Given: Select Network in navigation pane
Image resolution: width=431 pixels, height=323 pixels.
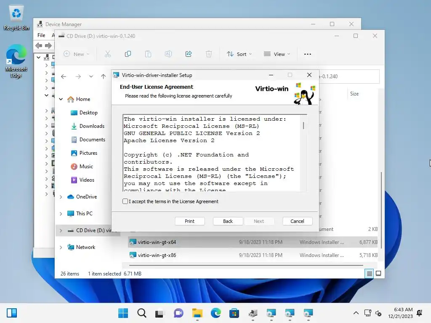Looking at the screenshot, I should coord(81,247).
